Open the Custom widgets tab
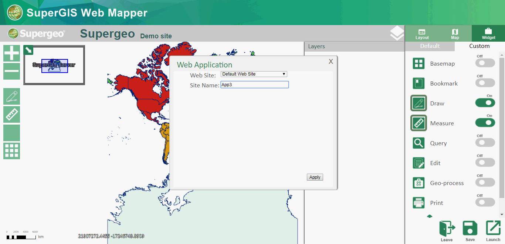This screenshot has height=244, width=505. (x=479, y=46)
